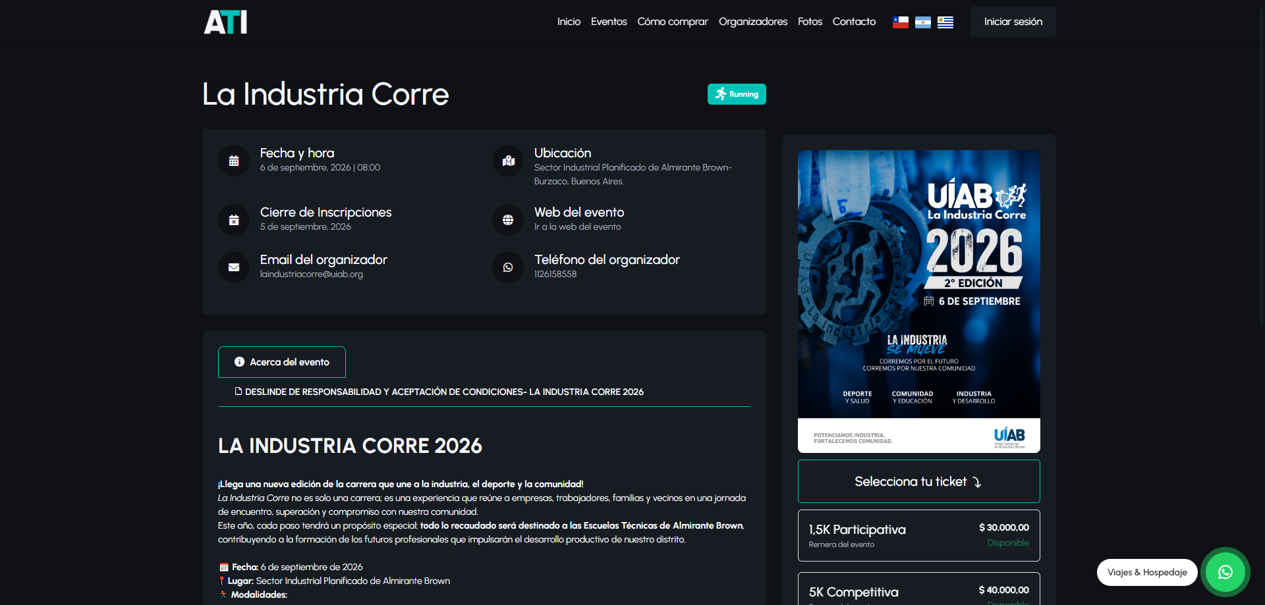Click the ATI logo in the header
This screenshot has width=1265, height=605.
225,22
